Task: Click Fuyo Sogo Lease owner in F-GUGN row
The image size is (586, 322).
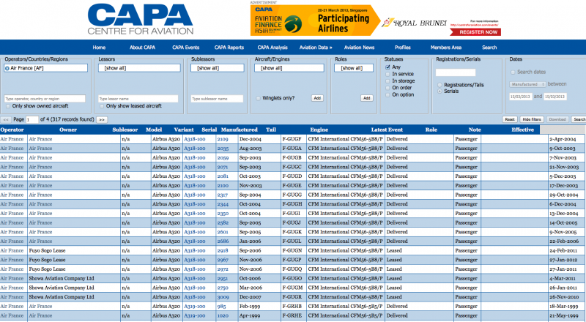Action: tap(47, 251)
